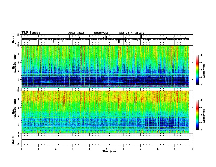Click the ch.1 spectrogram panel
This screenshot has width=216, height=167.
[105, 67]
